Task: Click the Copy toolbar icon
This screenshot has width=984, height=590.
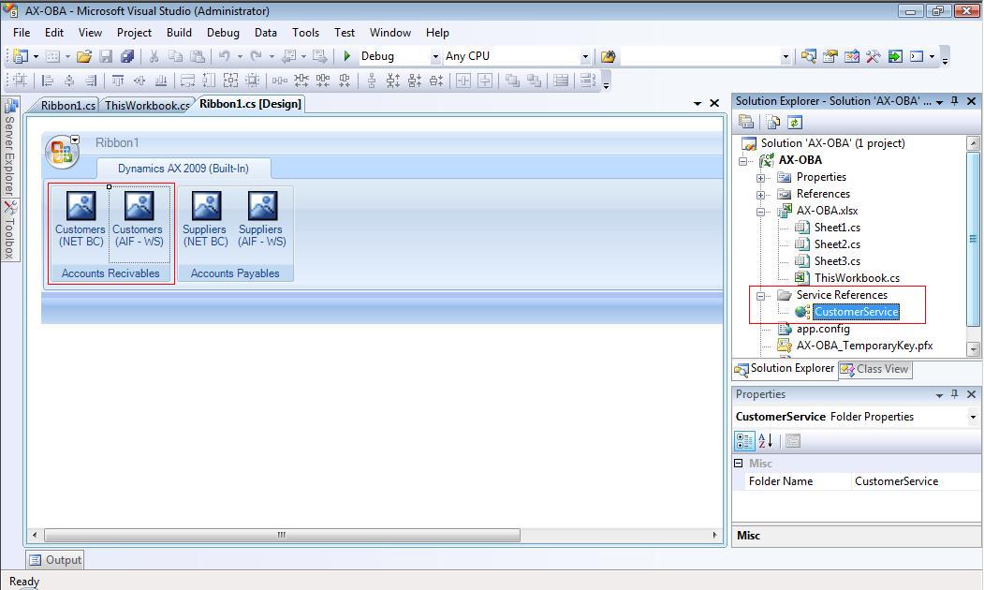Action: (x=176, y=56)
